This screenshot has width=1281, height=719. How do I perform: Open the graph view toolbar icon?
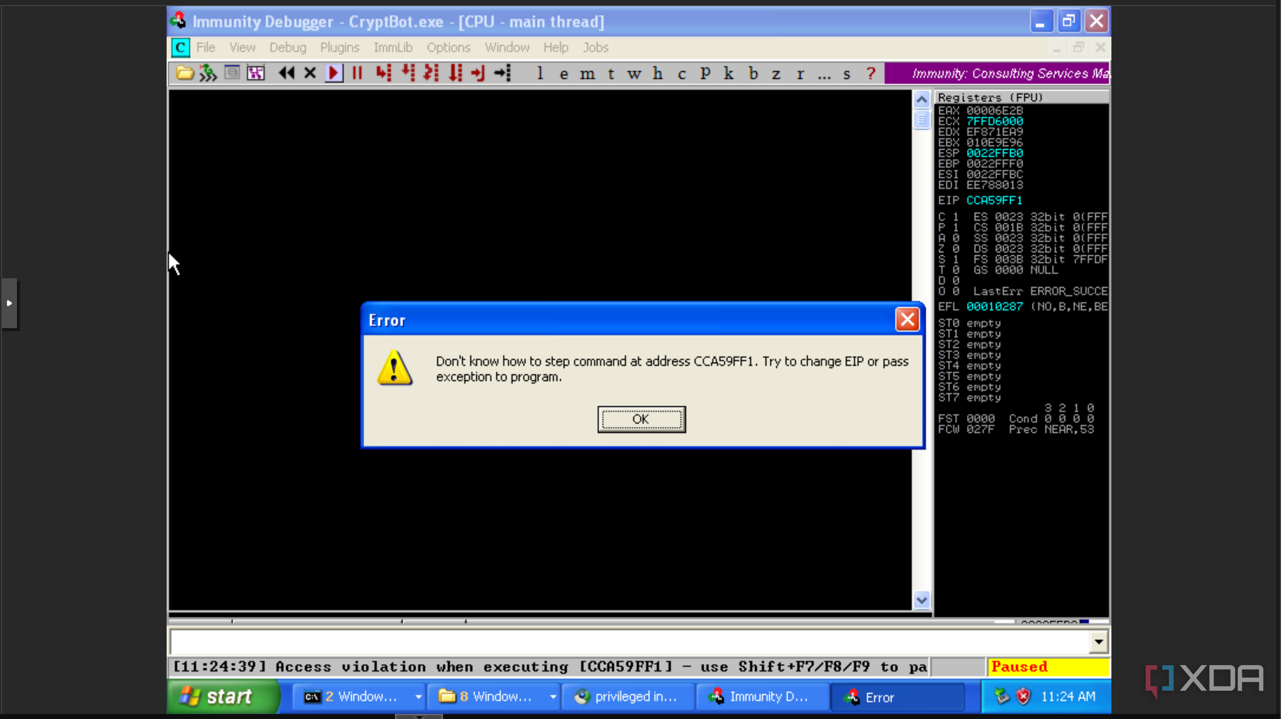point(255,73)
